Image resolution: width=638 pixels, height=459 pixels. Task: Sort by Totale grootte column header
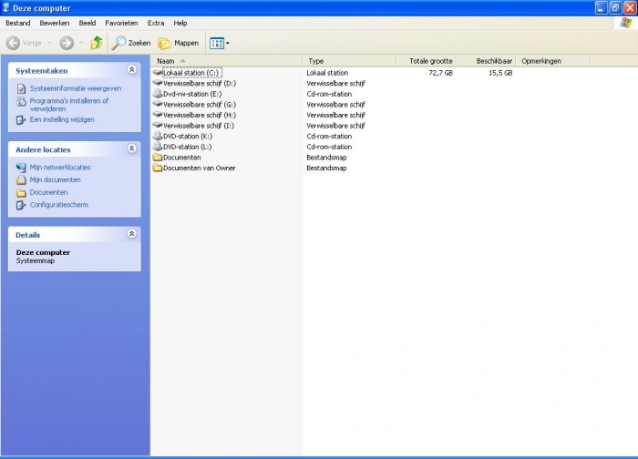(x=426, y=61)
